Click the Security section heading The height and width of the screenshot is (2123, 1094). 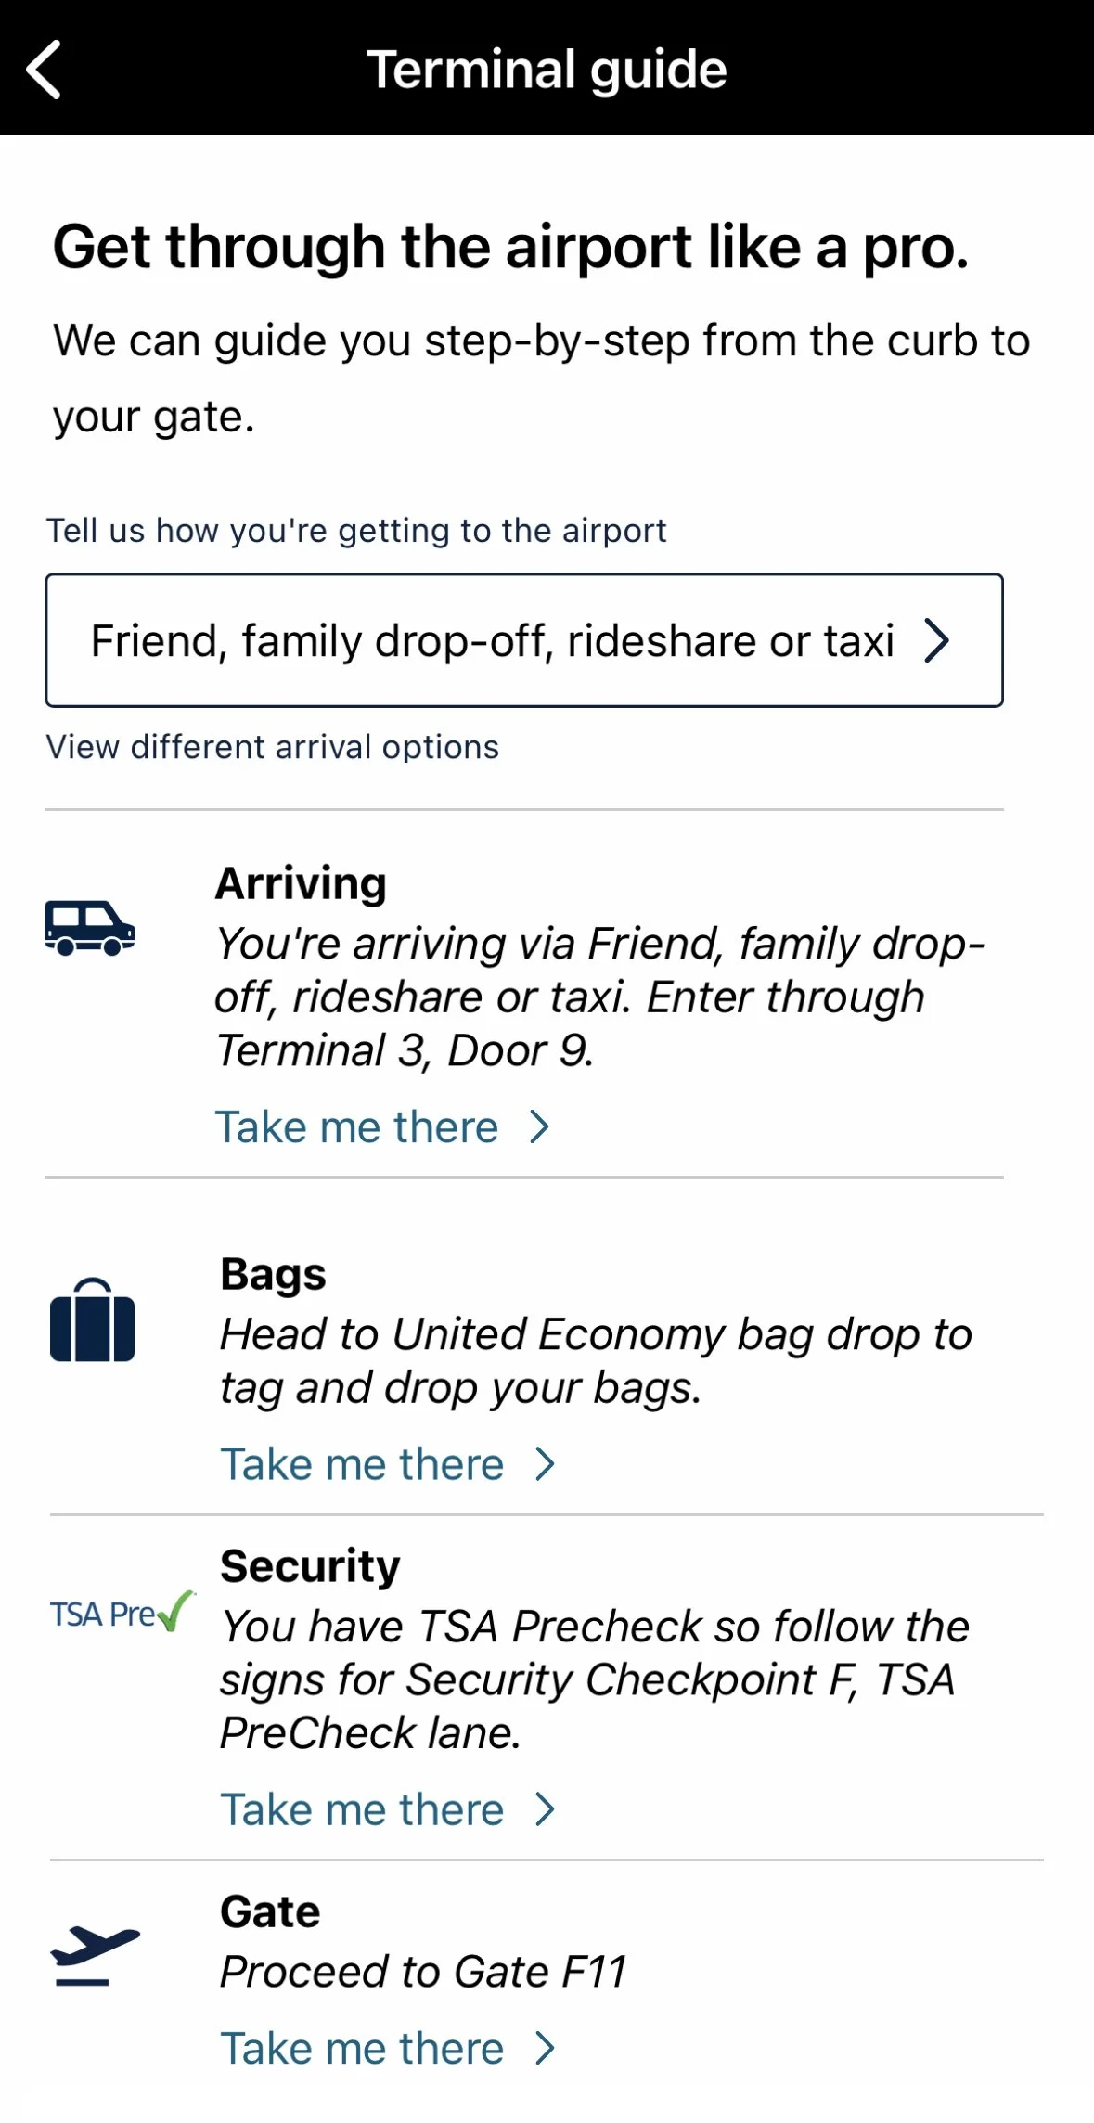[x=310, y=1566]
